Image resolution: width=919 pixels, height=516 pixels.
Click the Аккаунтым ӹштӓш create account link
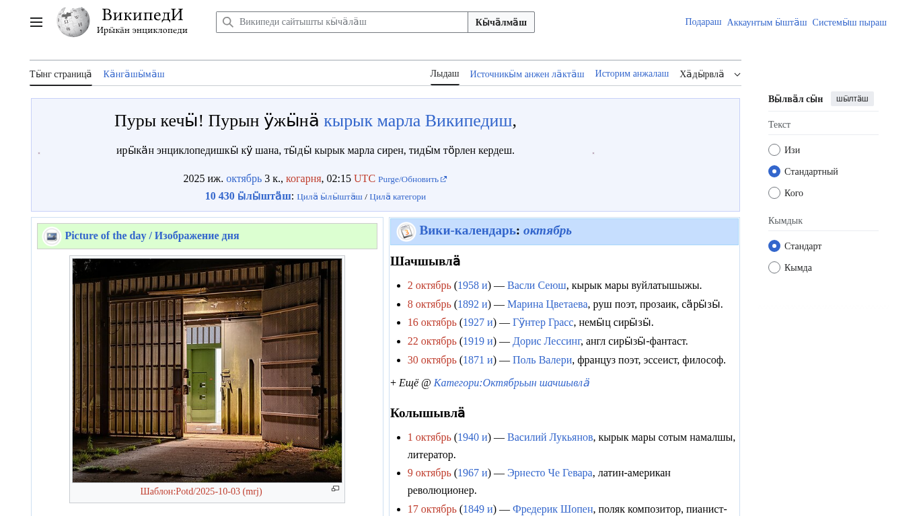[766, 22]
